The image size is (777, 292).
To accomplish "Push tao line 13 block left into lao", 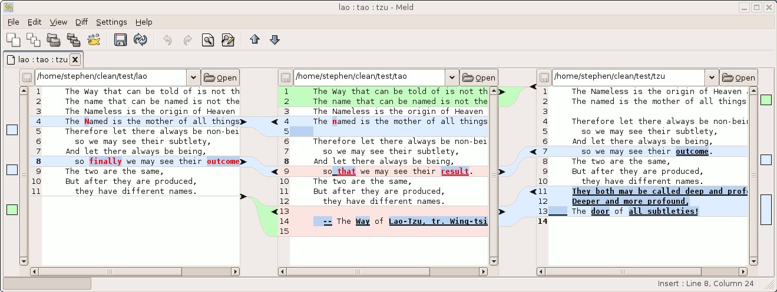I will click(x=274, y=212).
